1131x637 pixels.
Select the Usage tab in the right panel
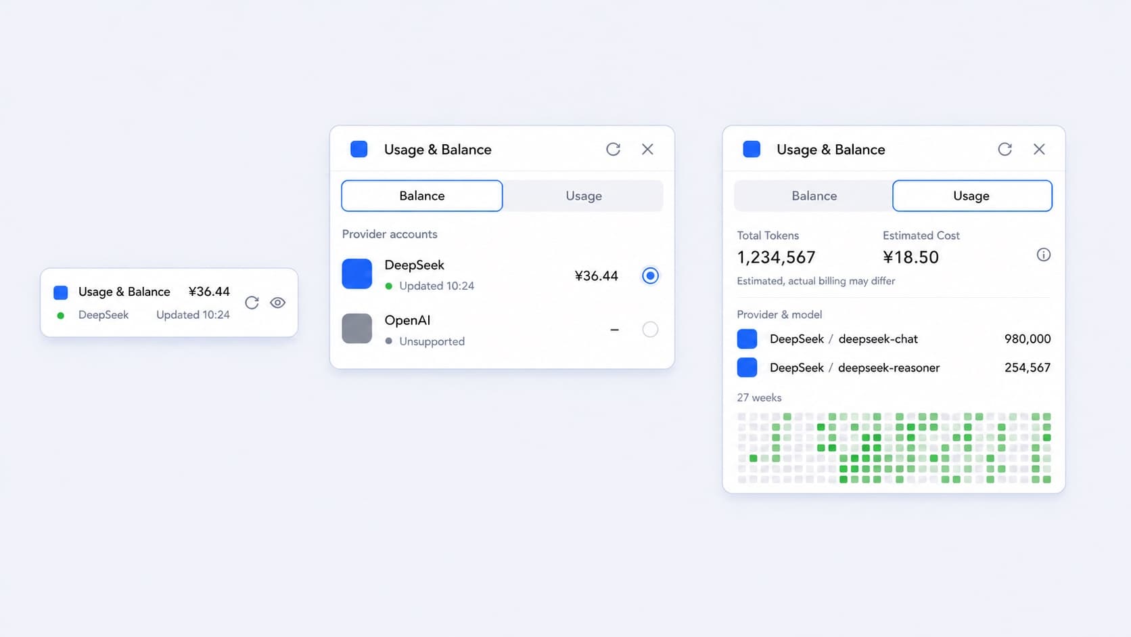pos(972,196)
